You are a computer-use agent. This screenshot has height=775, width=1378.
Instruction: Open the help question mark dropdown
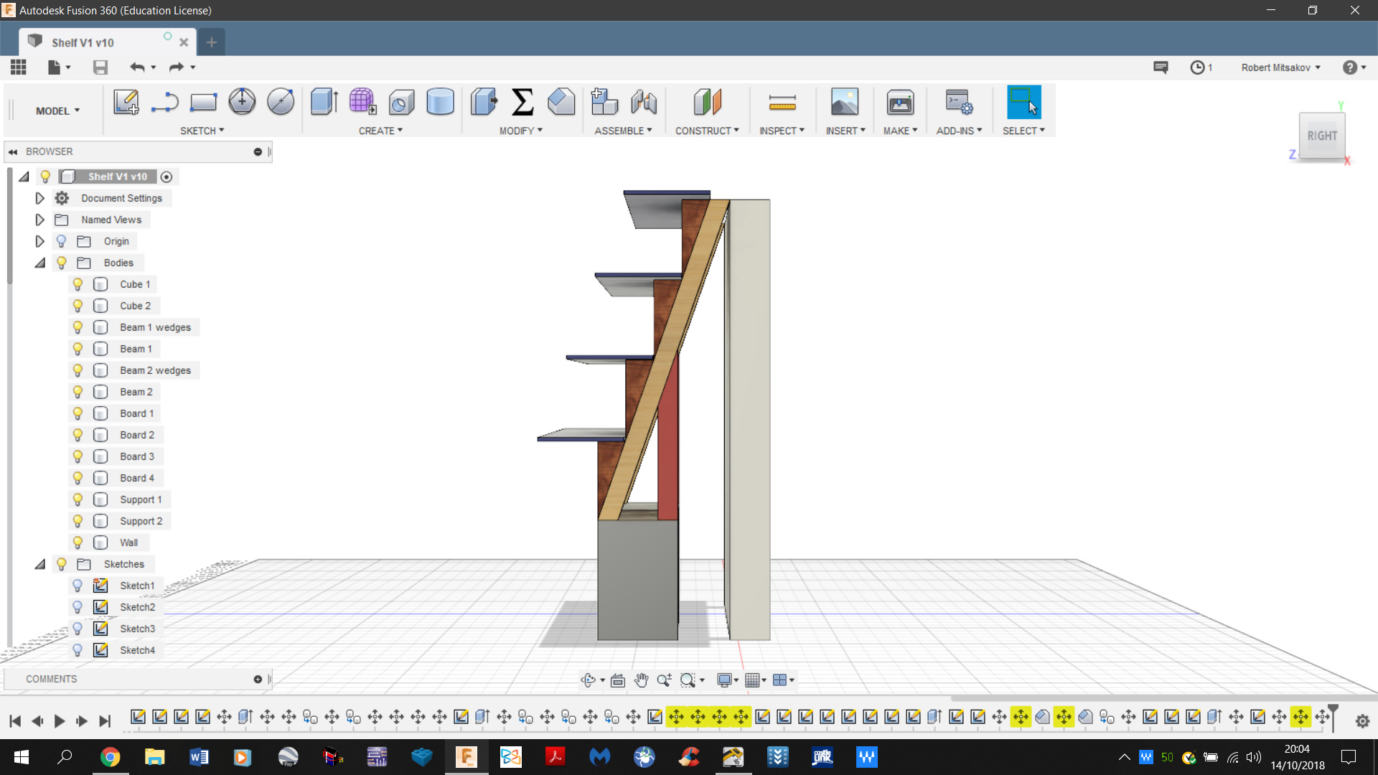(1354, 67)
